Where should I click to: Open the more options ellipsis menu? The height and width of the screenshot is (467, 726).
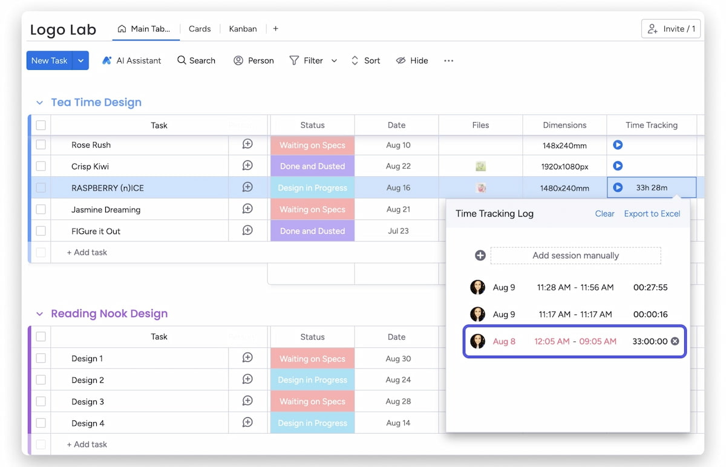coord(448,60)
